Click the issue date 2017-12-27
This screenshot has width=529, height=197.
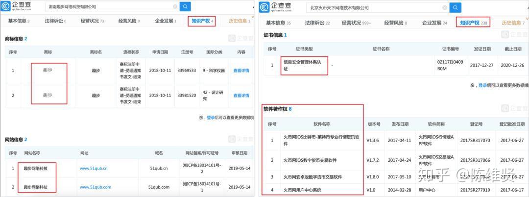[482, 65]
